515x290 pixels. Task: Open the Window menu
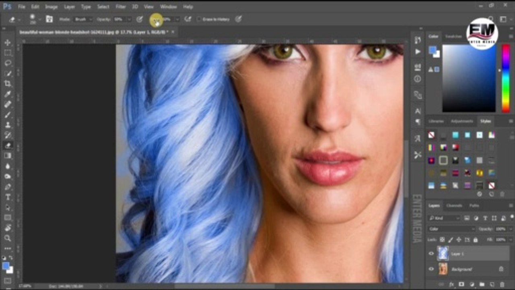(168, 7)
